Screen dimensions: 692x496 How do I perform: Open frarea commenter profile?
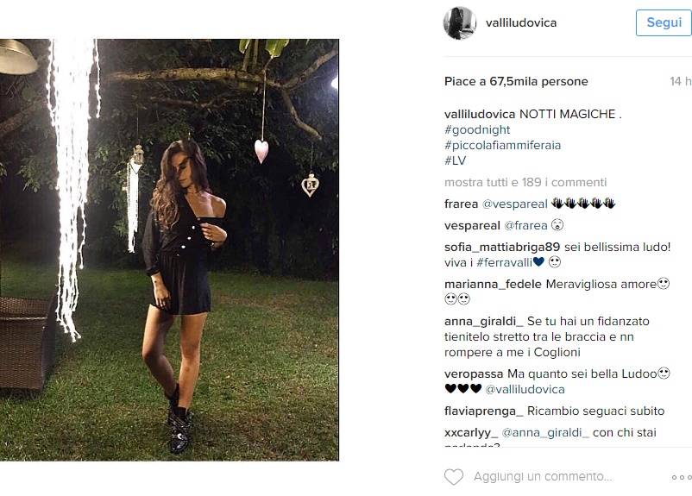tap(461, 204)
